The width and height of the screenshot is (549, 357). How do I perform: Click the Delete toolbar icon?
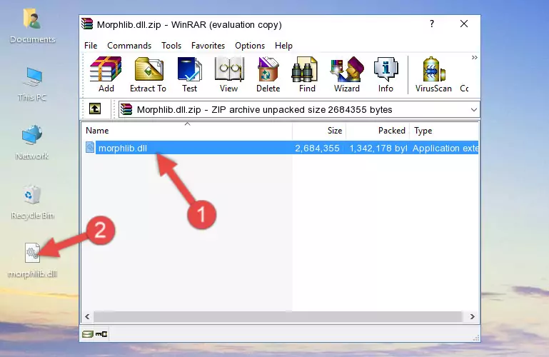coord(268,74)
